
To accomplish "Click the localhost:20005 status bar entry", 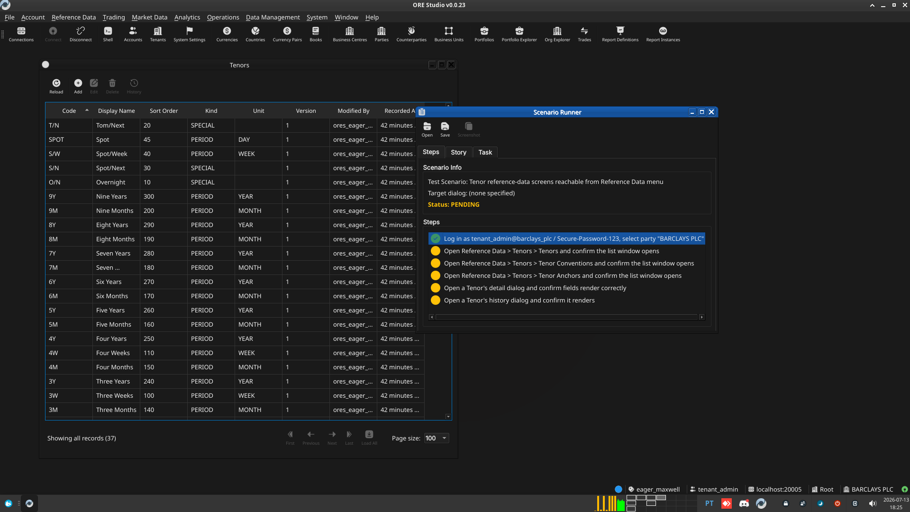I will (774, 489).
